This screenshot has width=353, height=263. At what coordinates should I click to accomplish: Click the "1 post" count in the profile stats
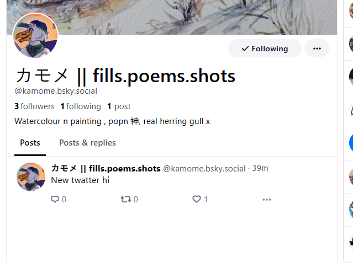tap(119, 106)
